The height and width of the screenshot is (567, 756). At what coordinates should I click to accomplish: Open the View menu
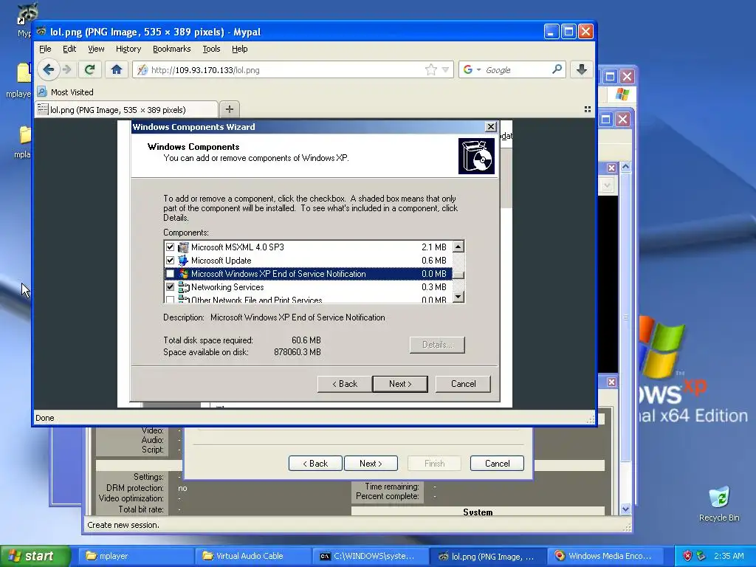pyautogui.click(x=96, y=49)
